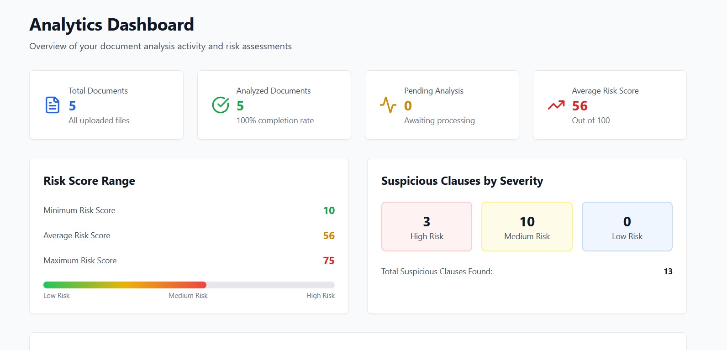The height and width of the screenshot is (350, 727).
Task: Click the blue document icon in Total Documents
Action: click(x=53, y=105)
